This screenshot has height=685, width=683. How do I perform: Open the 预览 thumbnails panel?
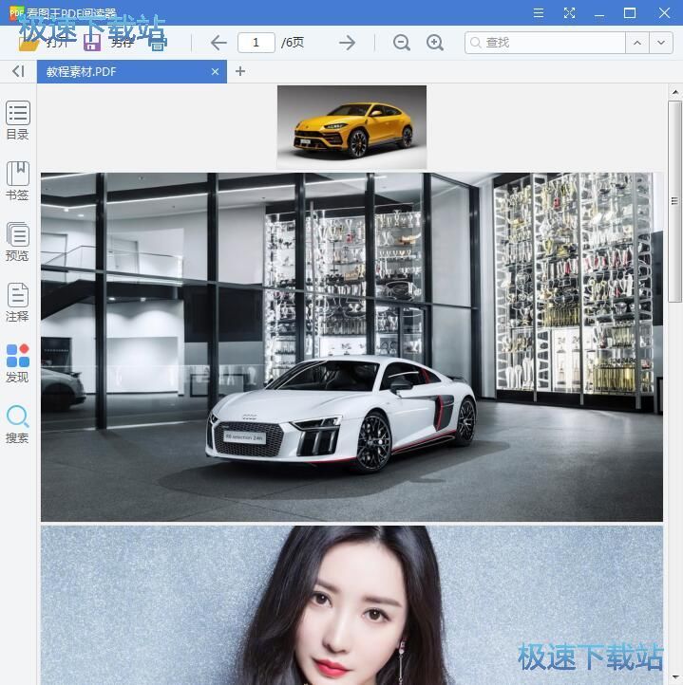tap(17, 242)
